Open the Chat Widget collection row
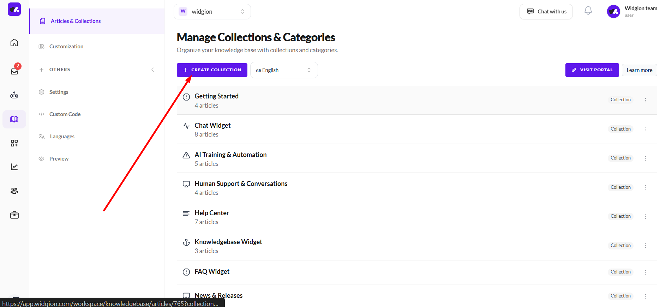This screenshot has width=666, height=307. click(x=417, y=129)
